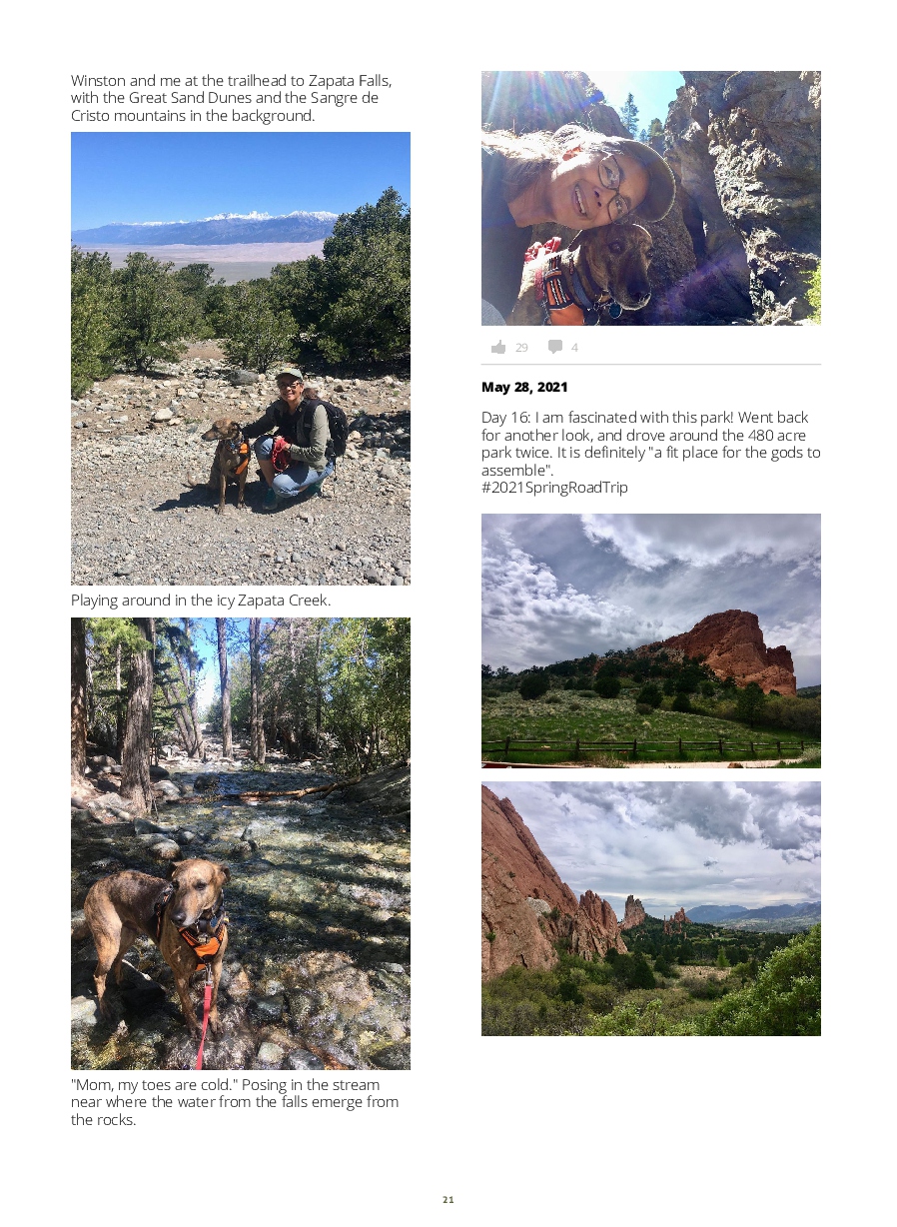The image size is (897, 1227).
Task: Click the thumbs-up like icon
Action: point(498,347)
